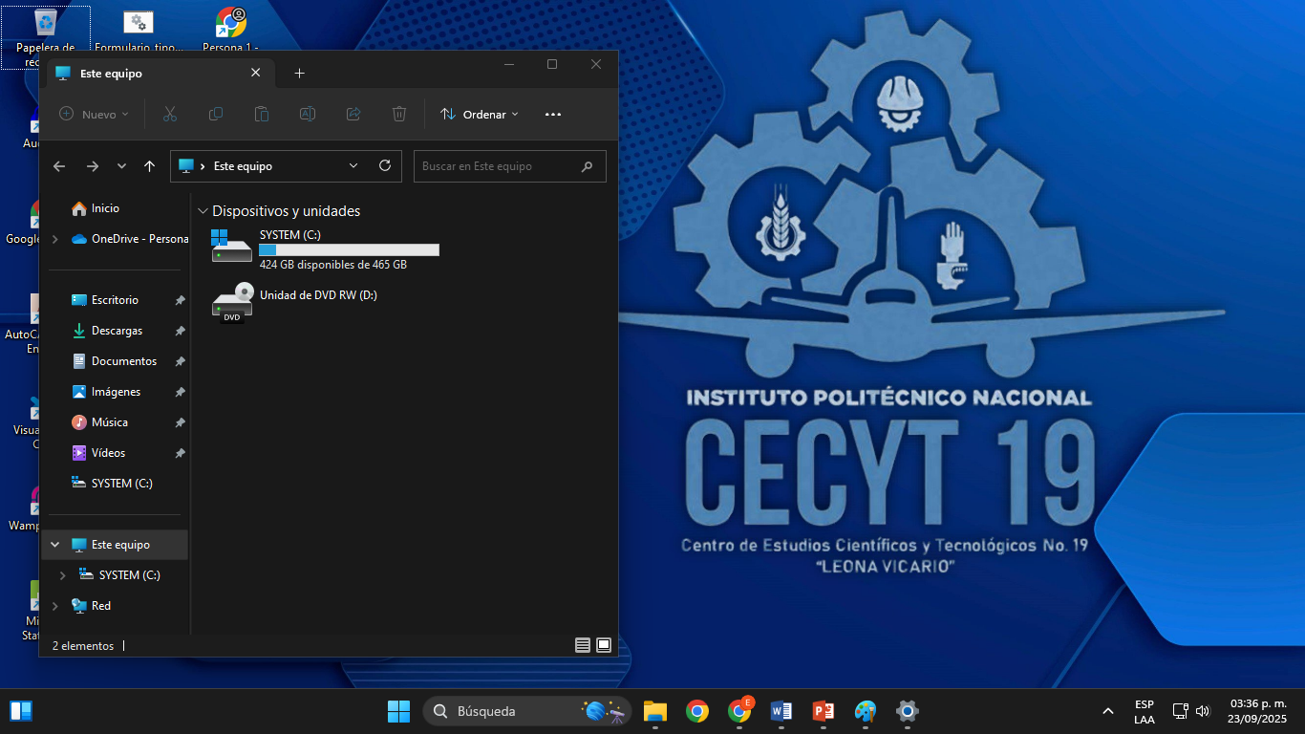Click the Cut scissors icon in toolbar
Screen dimensions: 1305x734
(x=170, y=114)
